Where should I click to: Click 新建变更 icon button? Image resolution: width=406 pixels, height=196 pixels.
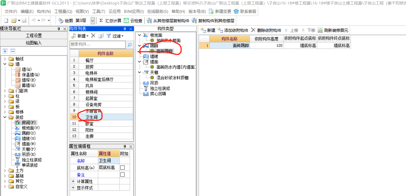pos(220,11)
